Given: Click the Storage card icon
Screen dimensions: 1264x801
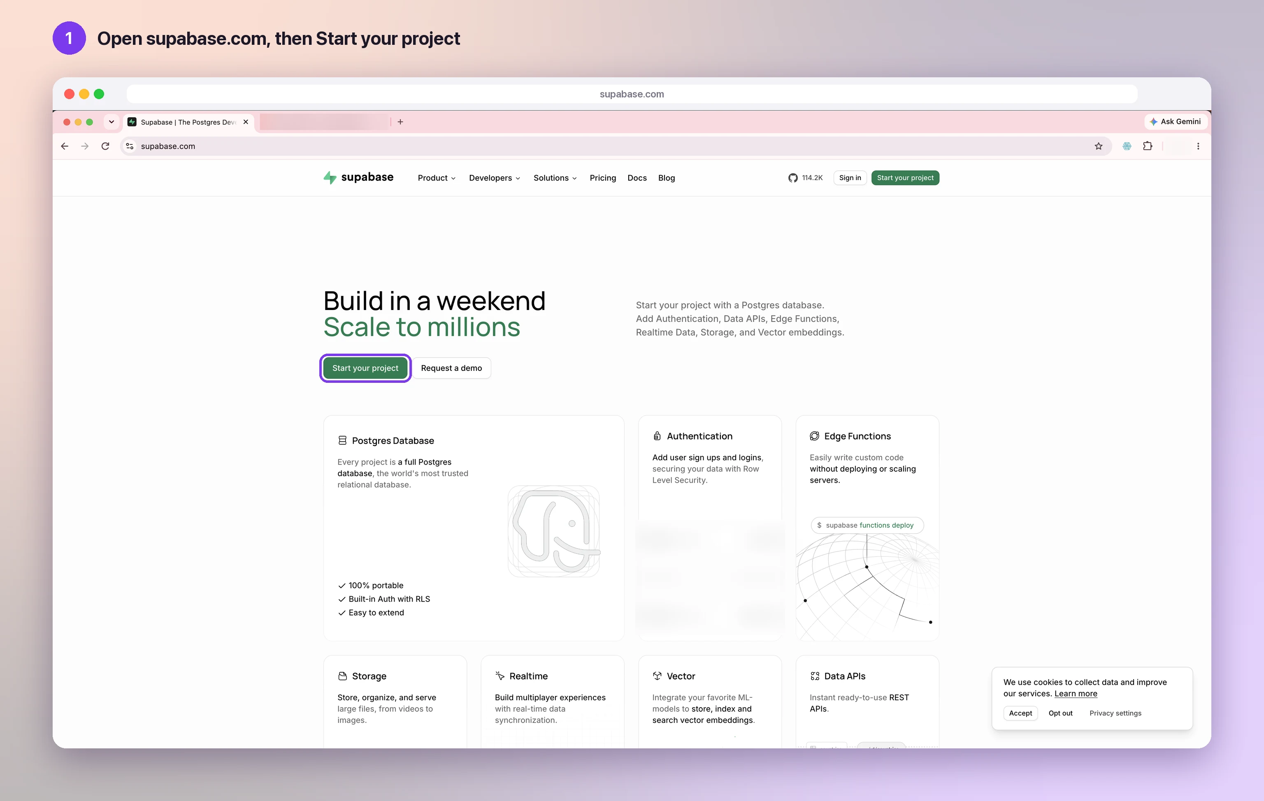Looking at the screenshot, I should 342,676.
